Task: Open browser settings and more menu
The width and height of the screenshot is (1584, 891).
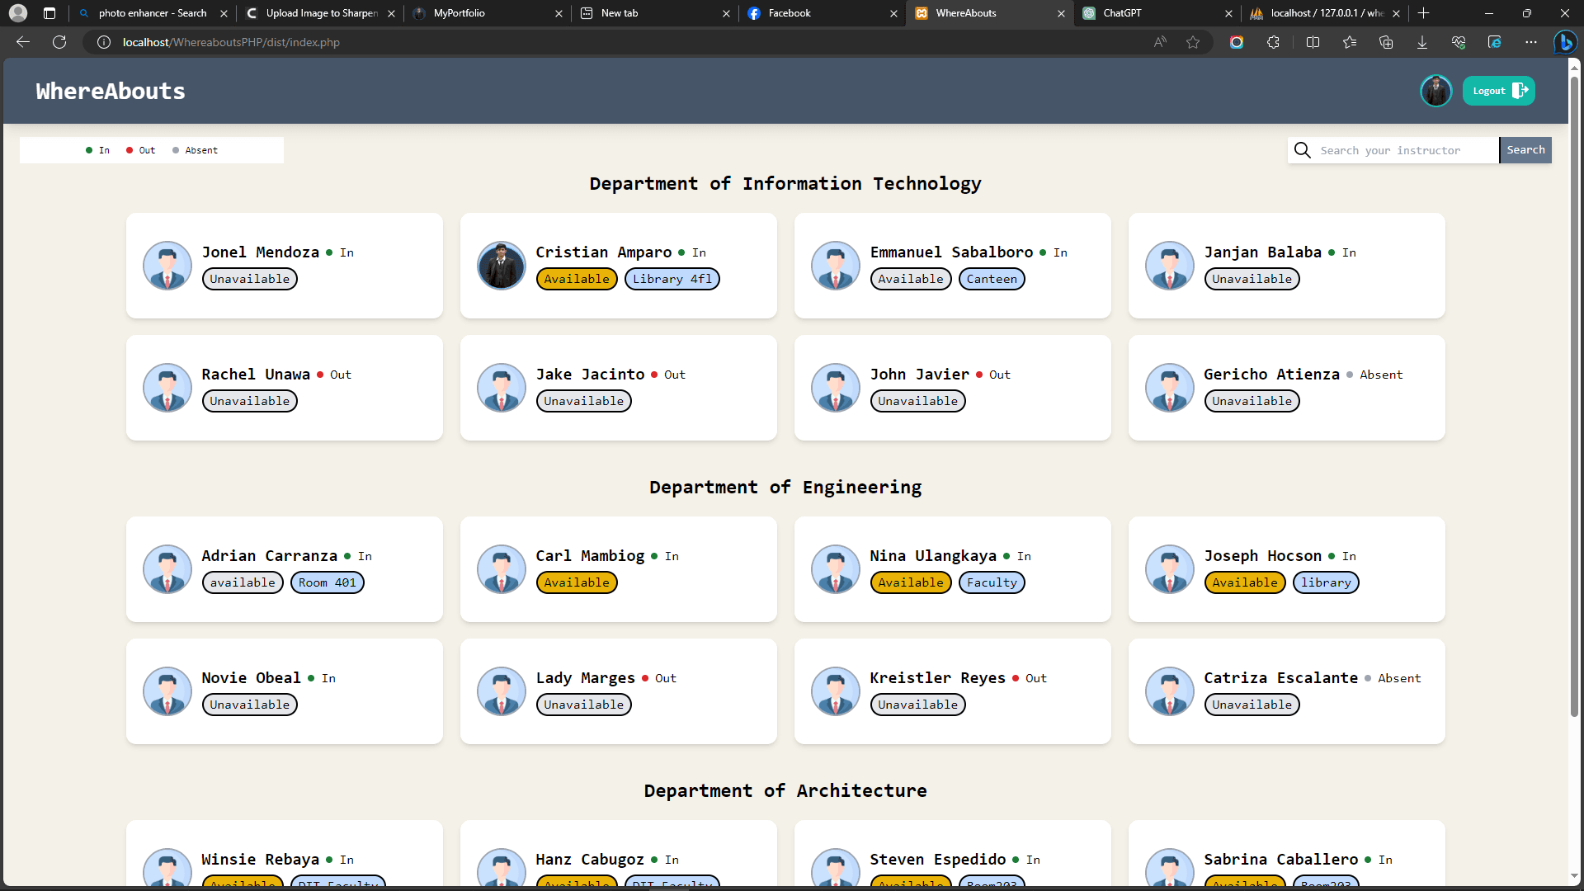Action: click(1530, 42)
